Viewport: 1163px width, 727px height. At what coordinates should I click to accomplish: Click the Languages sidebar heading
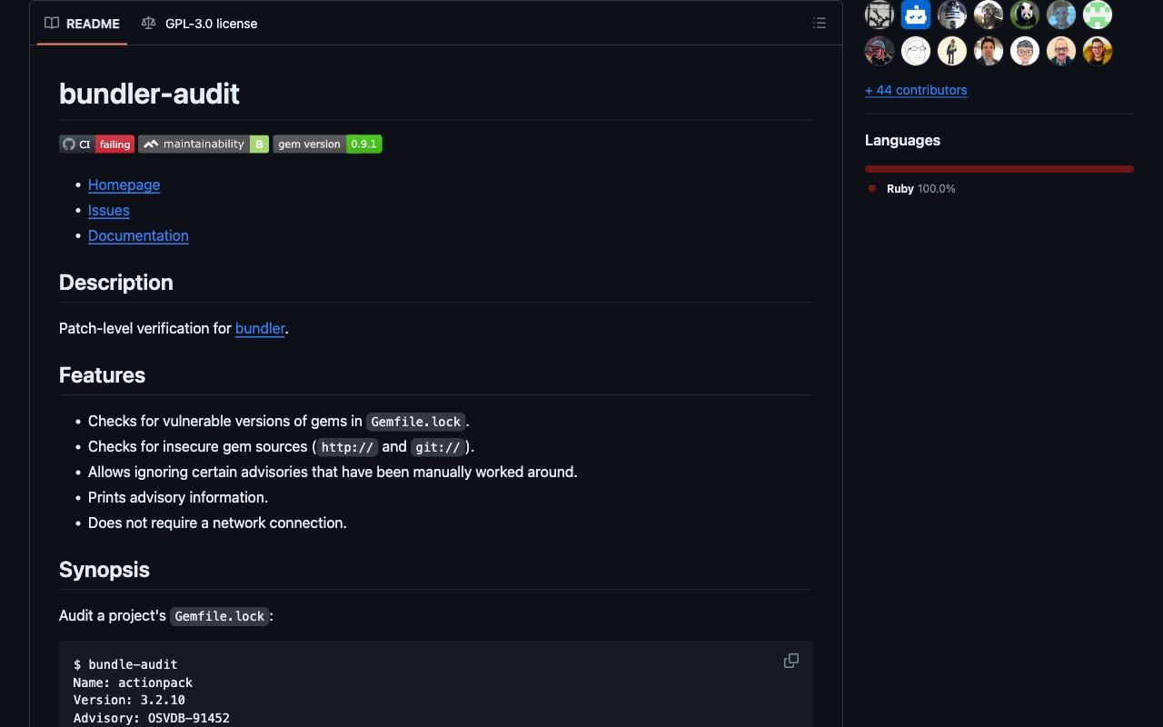(x=902, y=140)
